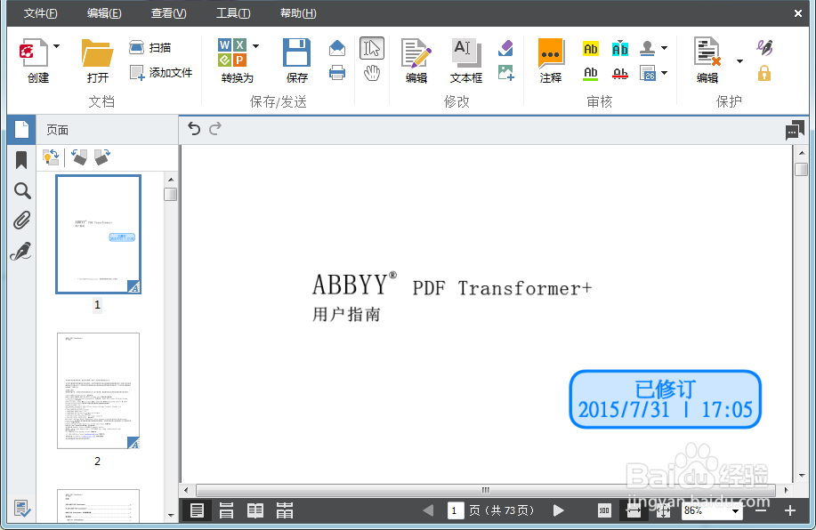The height and width of the screenshot is (530, 816).
Task: Toggle two-page facing view mode
Action: coord(255,510)
